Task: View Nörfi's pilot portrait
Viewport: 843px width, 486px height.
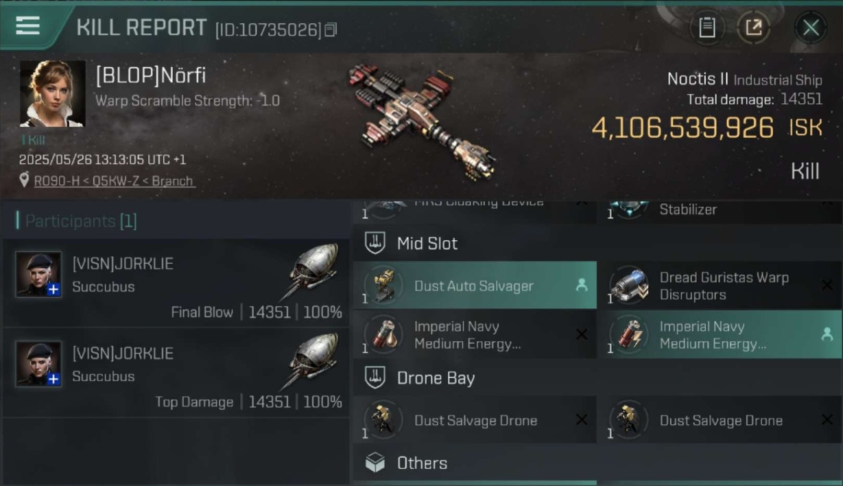Action: coord(53,94)
